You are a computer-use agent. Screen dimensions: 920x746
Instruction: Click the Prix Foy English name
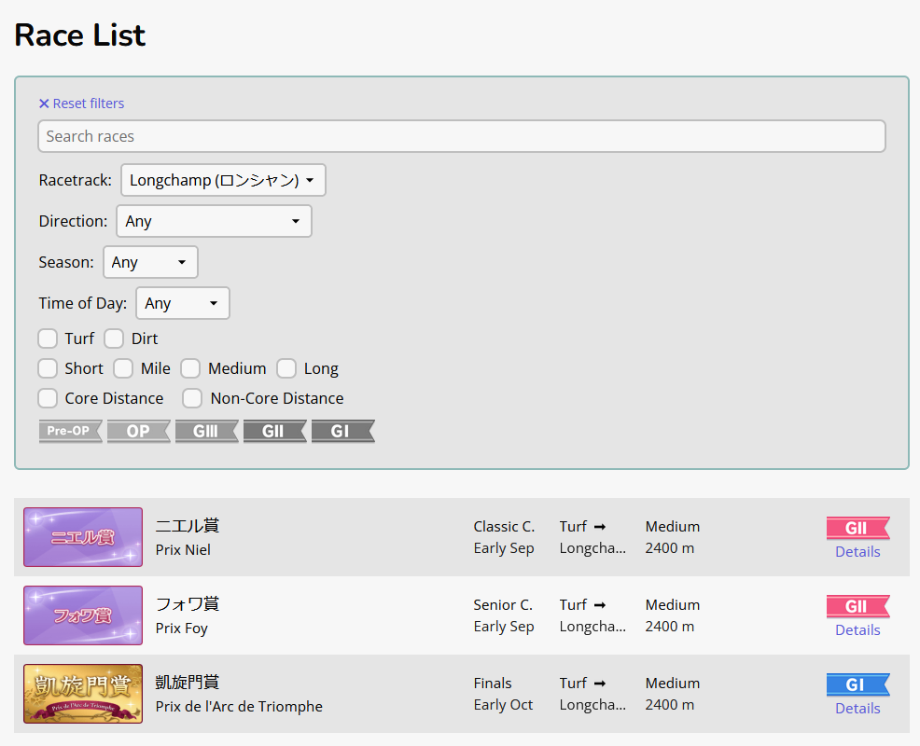pos(182,629)
